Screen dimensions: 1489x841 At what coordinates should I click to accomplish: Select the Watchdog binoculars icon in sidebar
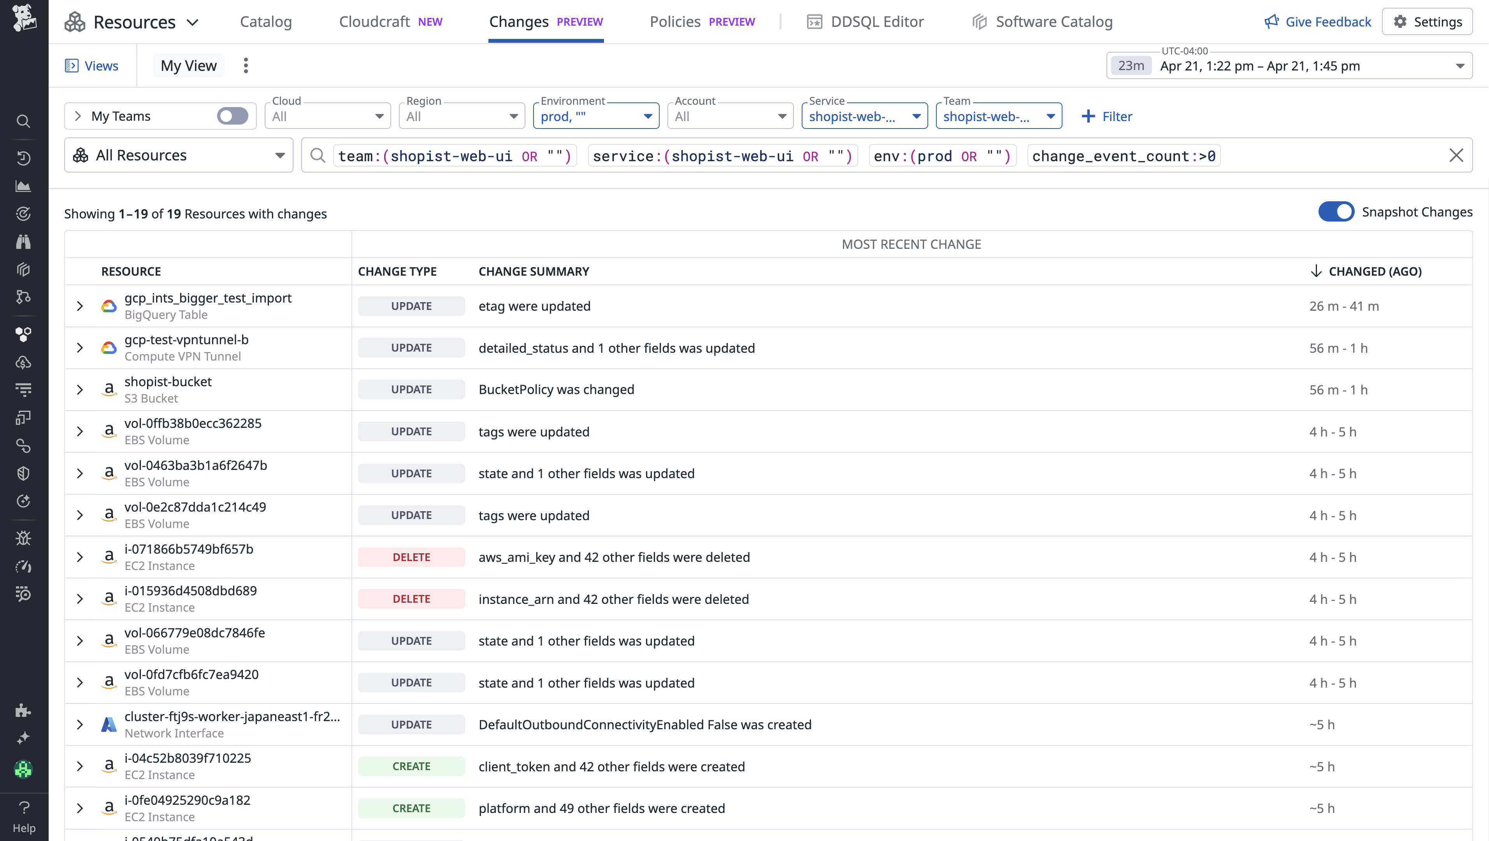click(23, 242)
